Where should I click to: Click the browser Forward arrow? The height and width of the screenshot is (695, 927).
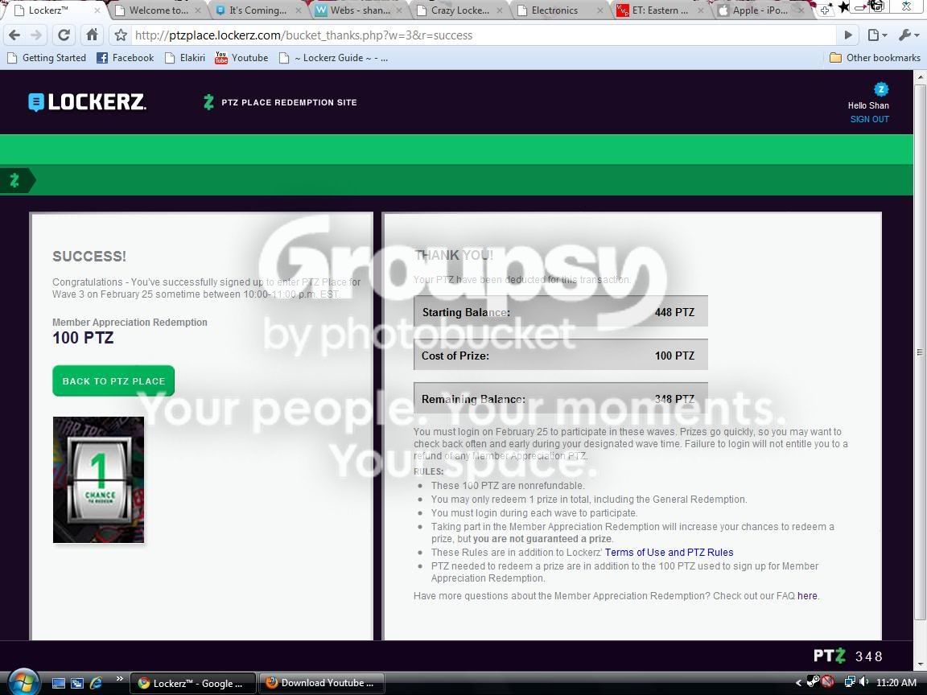click(37, 35)
